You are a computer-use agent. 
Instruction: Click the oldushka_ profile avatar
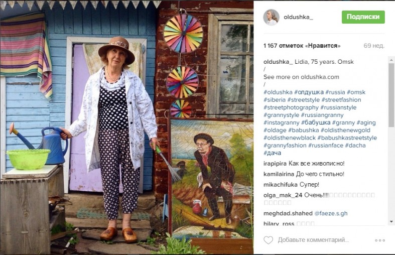[272, 17]
